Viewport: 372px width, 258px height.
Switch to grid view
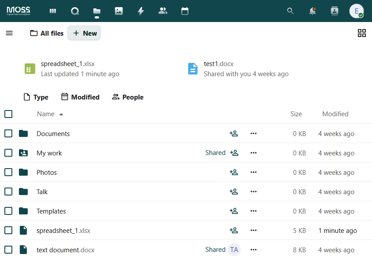coord(362,33)
